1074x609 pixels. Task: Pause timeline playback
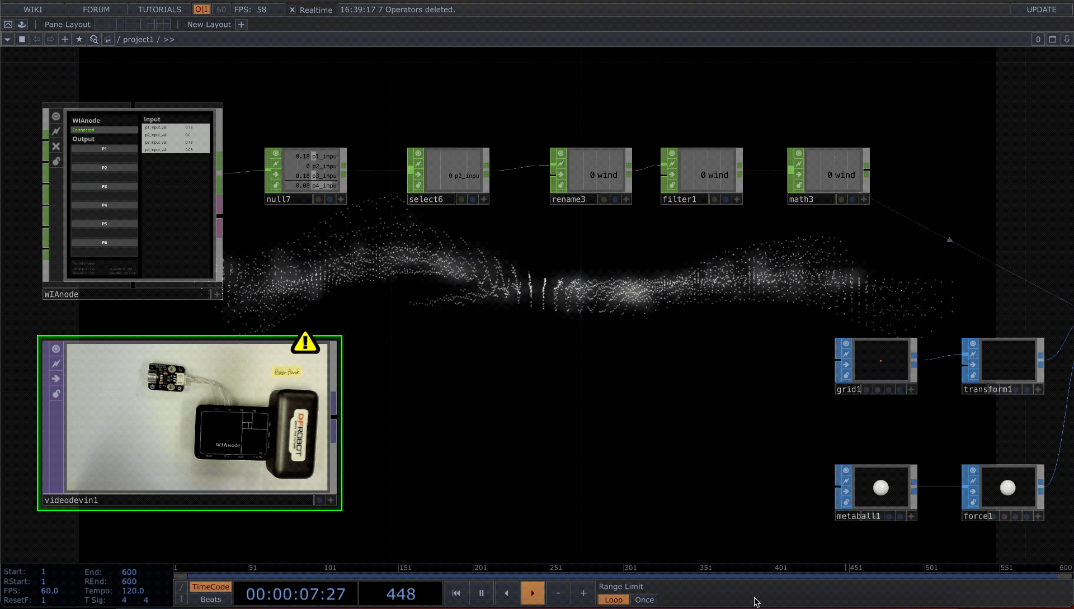click(481, 593)
